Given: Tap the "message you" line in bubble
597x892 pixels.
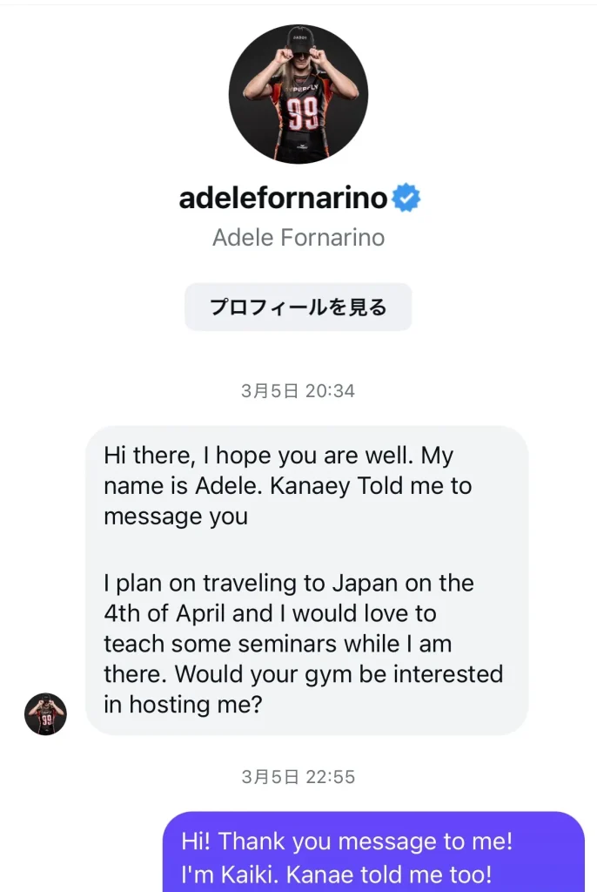Looking at the screenshot, I should [175, 516].
